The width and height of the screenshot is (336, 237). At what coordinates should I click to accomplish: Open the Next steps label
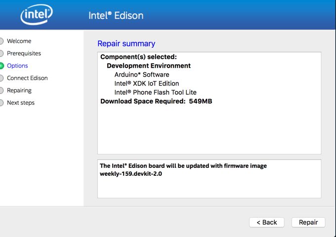tap(21, 103)
